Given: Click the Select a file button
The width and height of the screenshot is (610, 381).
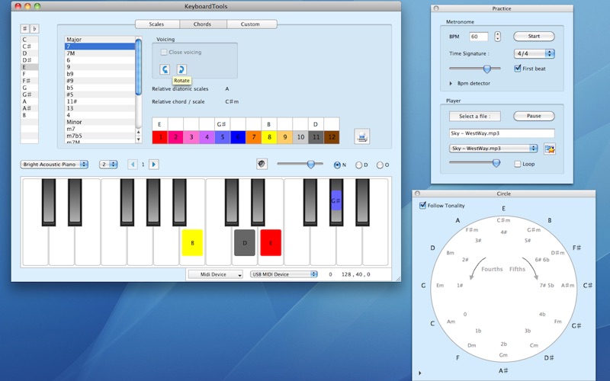Looking at the screenshot, I should 474,117.
